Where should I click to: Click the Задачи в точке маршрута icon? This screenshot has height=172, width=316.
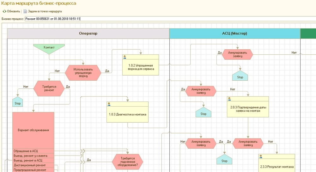[25, 11]
